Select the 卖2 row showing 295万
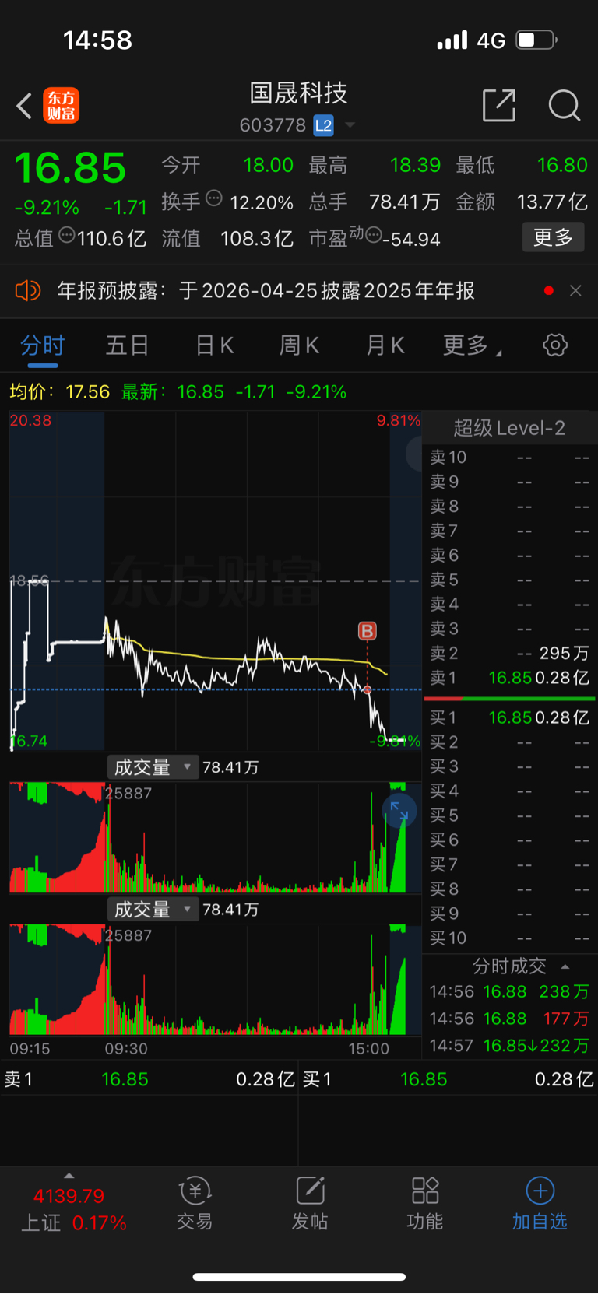598x1294 pixels. pyautogui.click(x=509, y=654)
